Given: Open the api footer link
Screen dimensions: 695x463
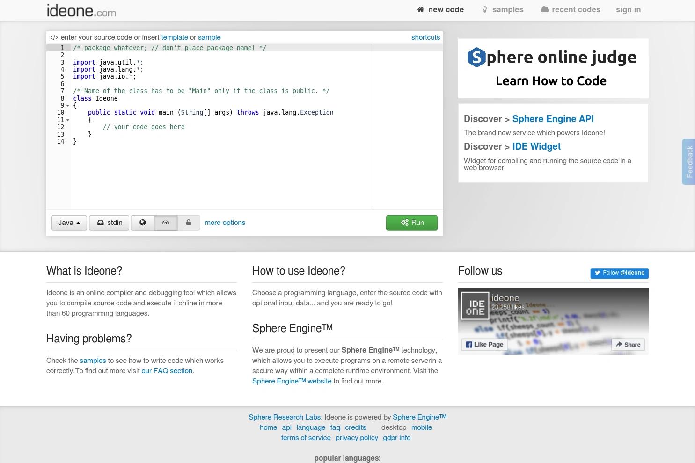Looking at the screenshot, I should coord(287,427).
